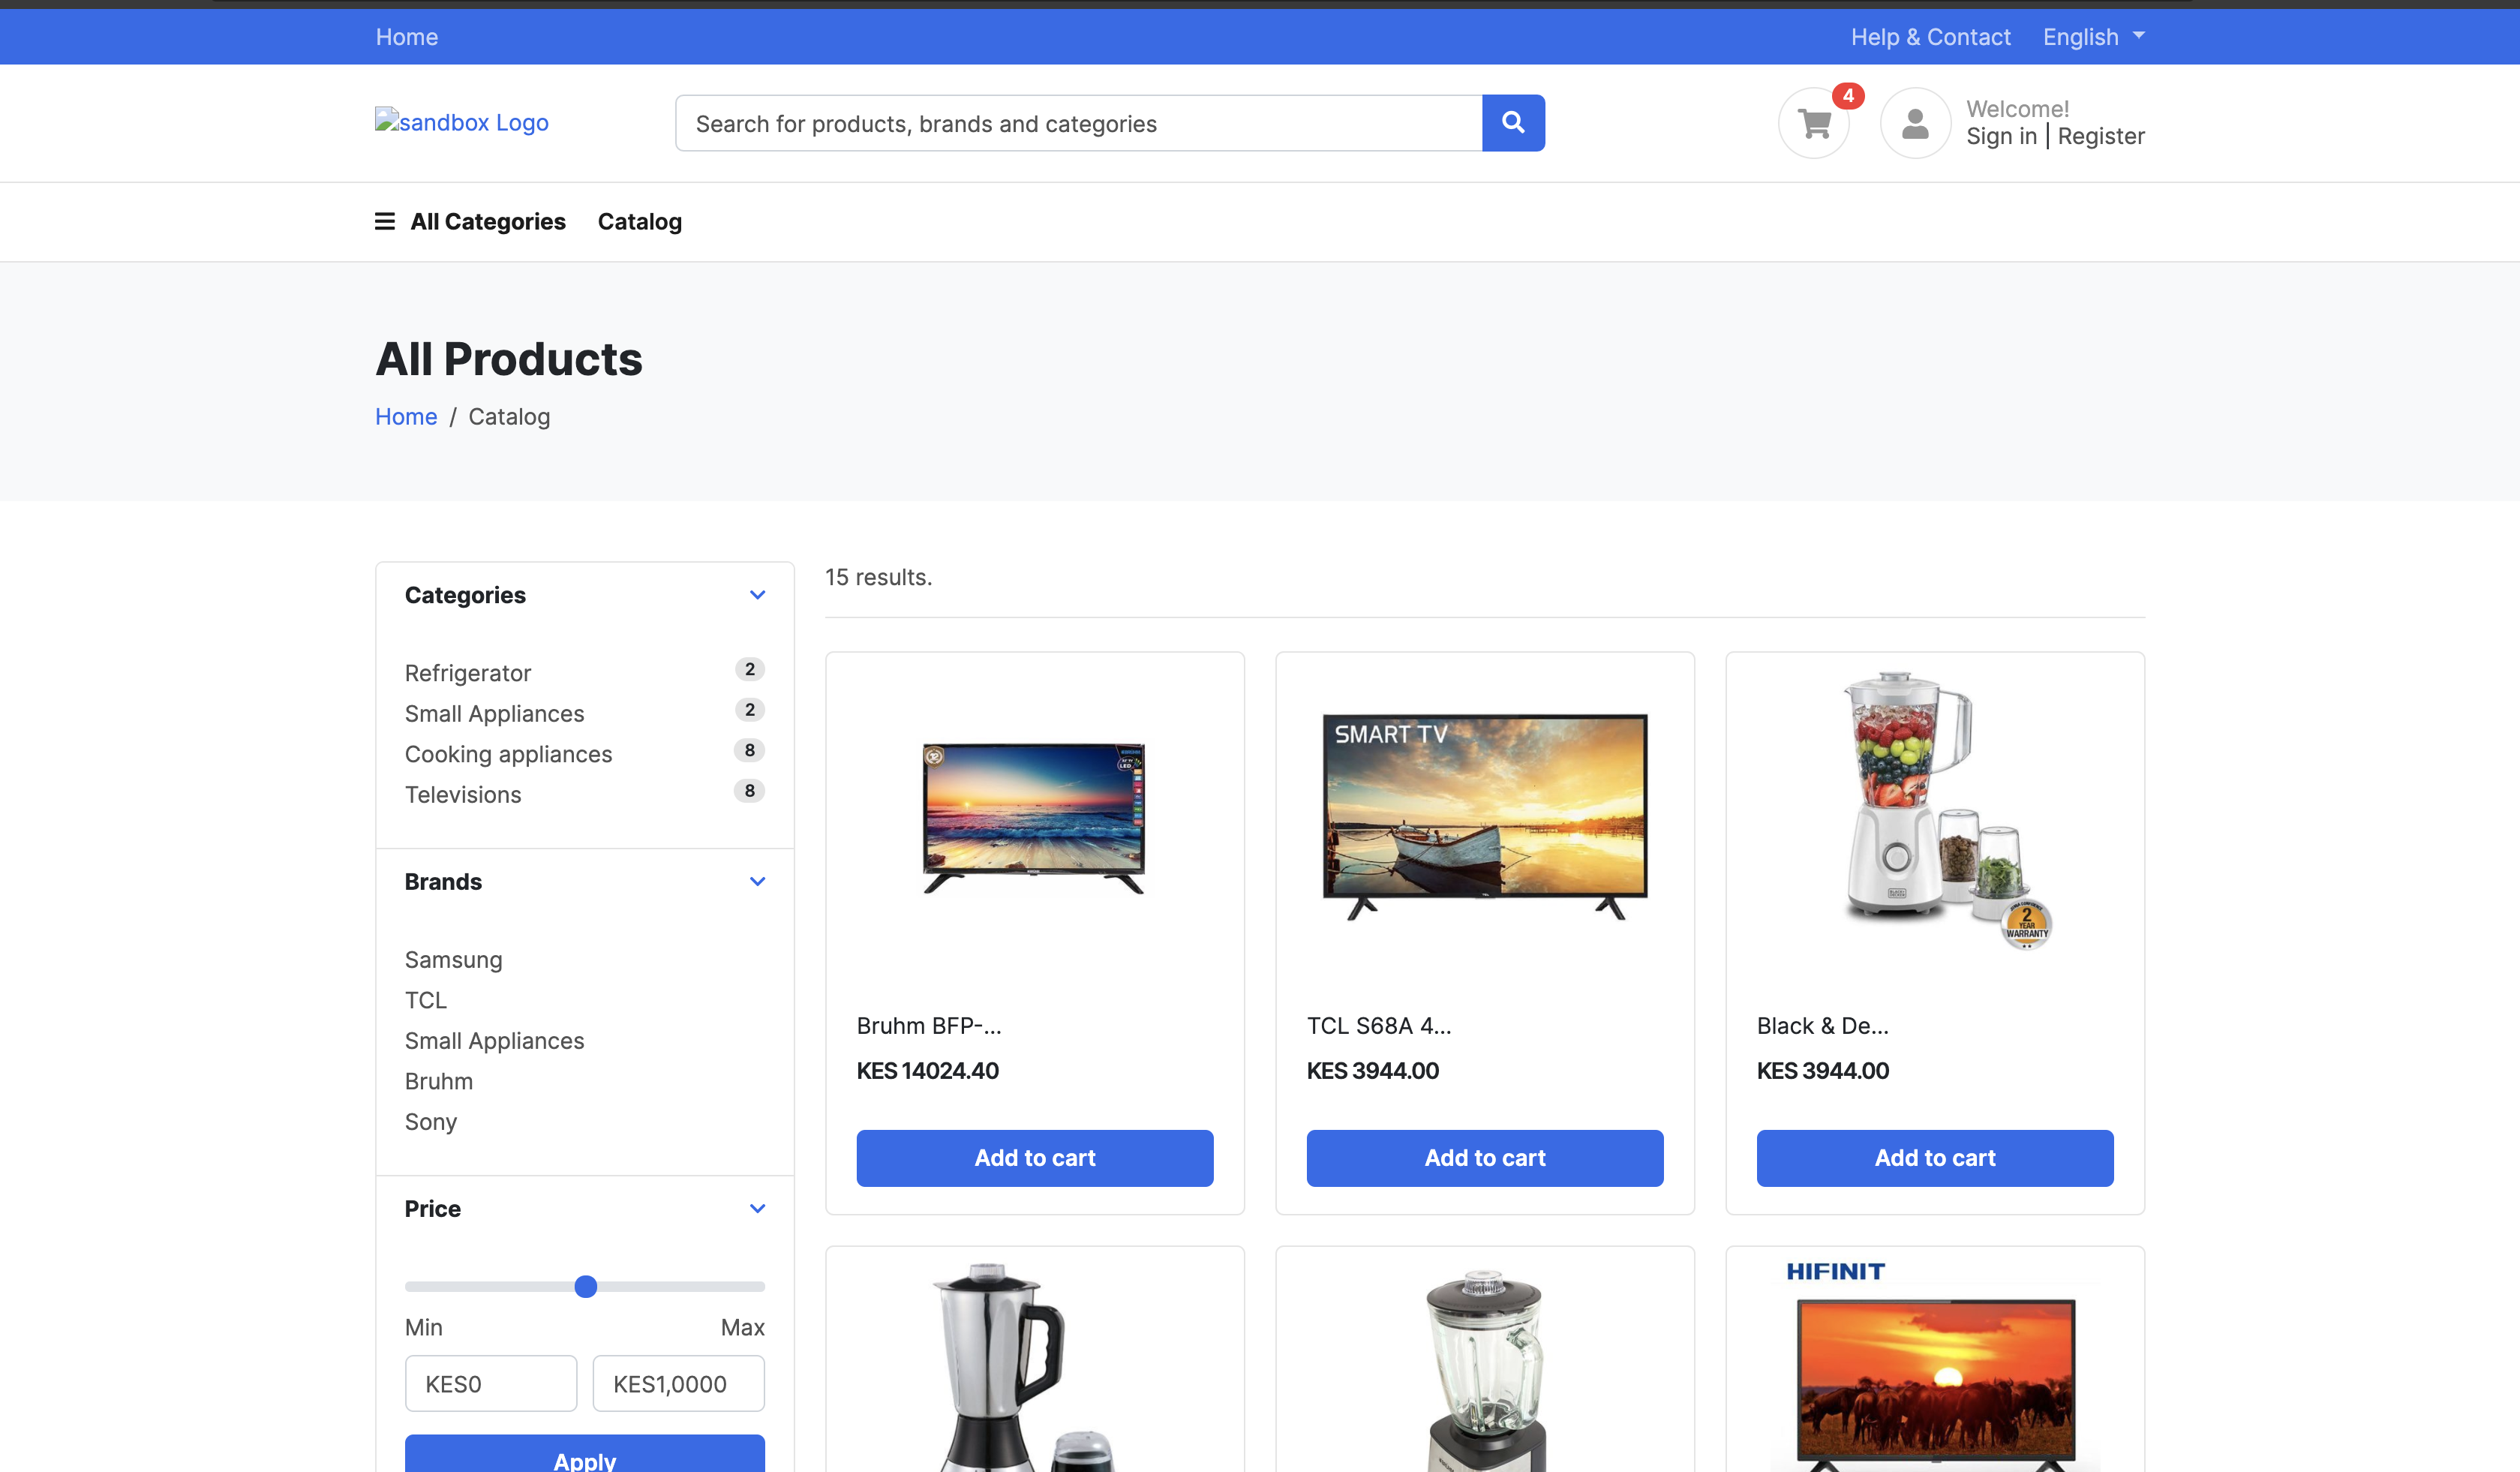Open the All Categories hamburger icon
The height and width of the screenshot is (1472, 2520).
click(x=385, y=221)
